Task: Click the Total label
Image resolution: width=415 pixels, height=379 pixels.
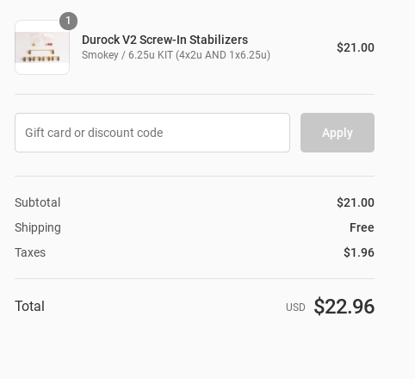Action: [29, 306]
